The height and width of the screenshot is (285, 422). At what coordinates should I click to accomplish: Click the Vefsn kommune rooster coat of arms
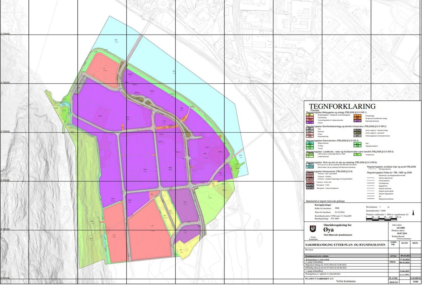[313, 228]
